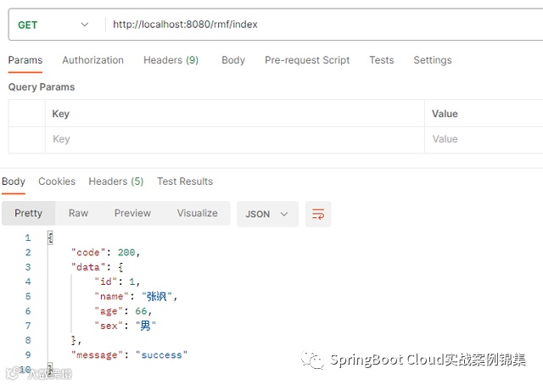
Task: Switch to Raw response view
Action: click(x=78, y=214)
